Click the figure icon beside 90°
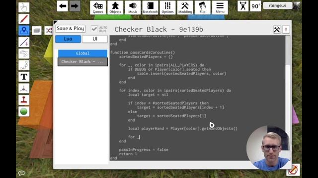 [x=243, y=6]
